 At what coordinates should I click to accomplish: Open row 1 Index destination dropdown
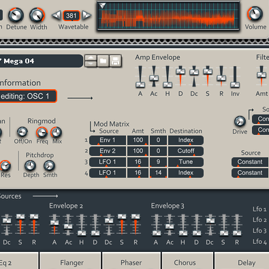pyautogui.click(x=186, y=140)
